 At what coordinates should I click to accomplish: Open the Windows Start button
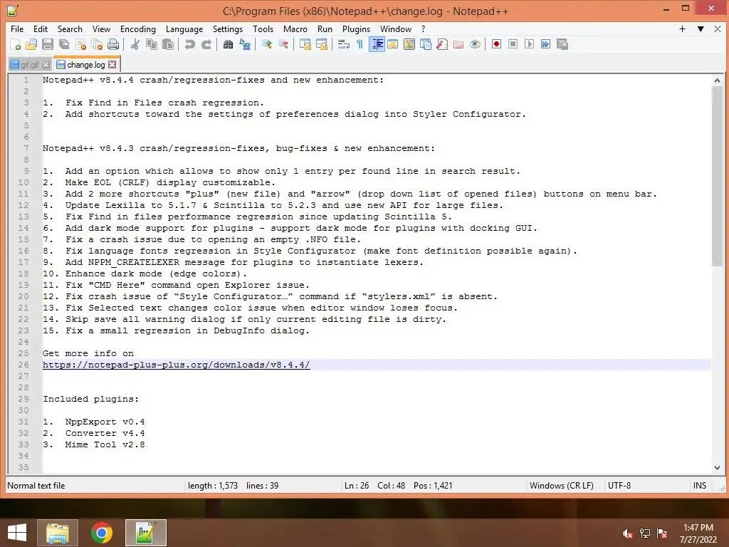coord(17,533)
